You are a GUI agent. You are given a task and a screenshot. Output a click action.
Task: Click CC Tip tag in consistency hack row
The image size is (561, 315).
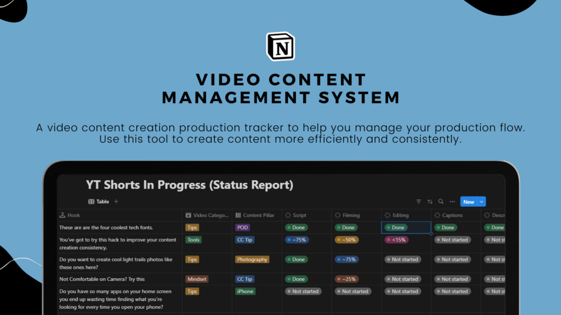tap(244, 240)
